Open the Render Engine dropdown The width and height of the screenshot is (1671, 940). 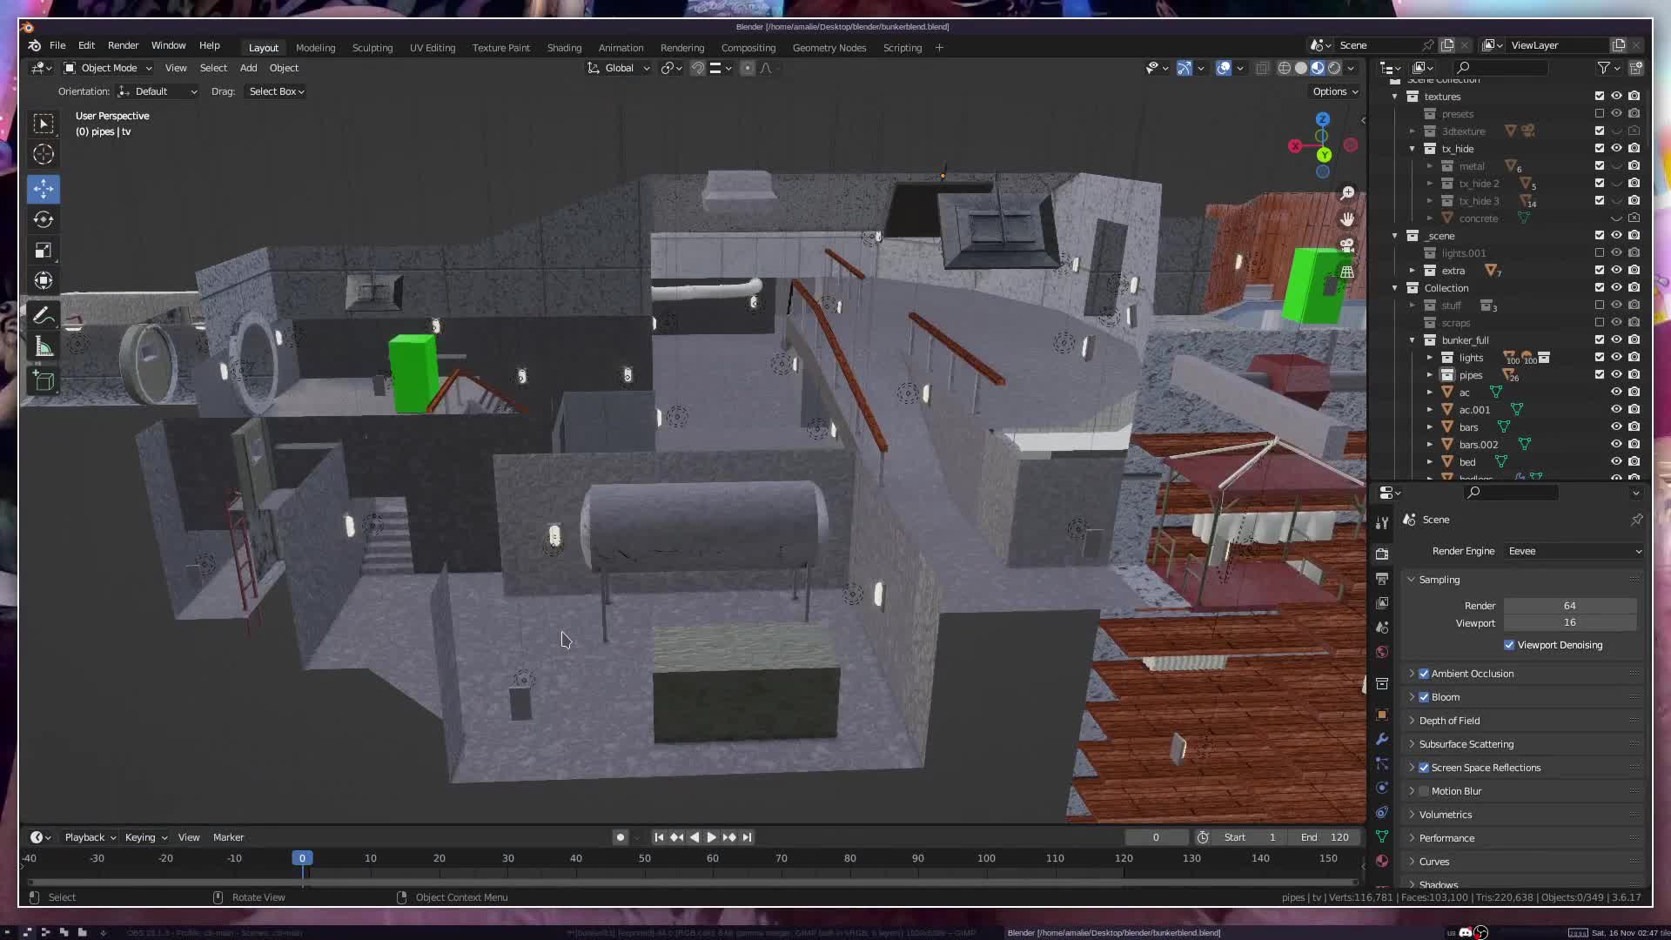tap(1574, 551)
